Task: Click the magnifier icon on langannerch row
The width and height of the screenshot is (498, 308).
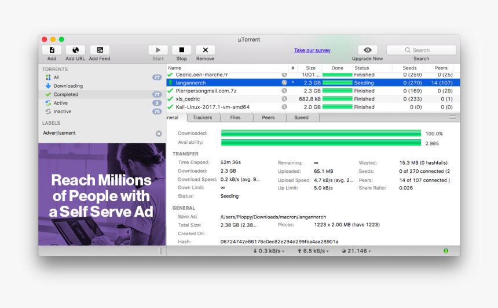Action: [284, 83]
